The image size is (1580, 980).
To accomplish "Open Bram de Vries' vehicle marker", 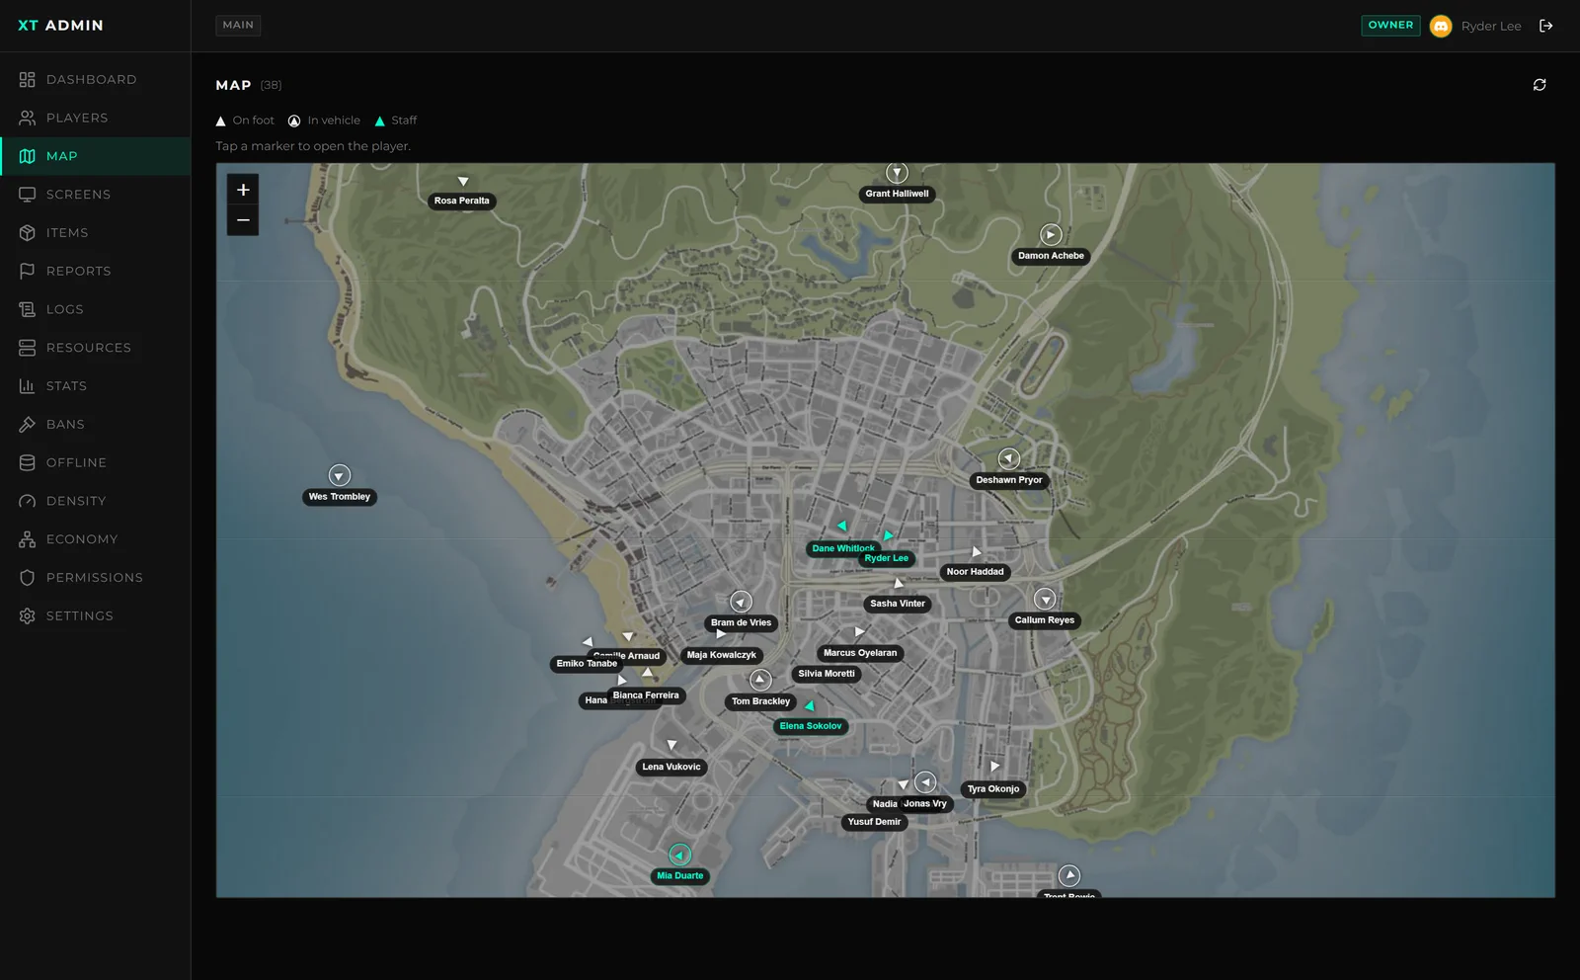I will tap(741, 602).
